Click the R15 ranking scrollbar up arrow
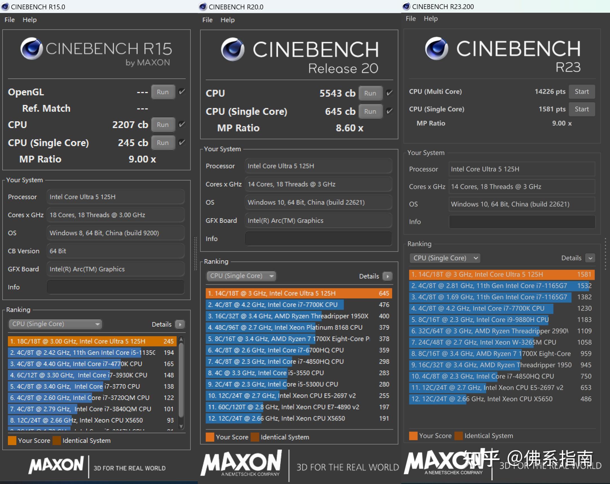 click(181, 339)
